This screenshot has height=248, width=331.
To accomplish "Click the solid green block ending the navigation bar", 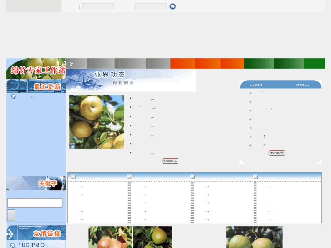I will point(314,64).
